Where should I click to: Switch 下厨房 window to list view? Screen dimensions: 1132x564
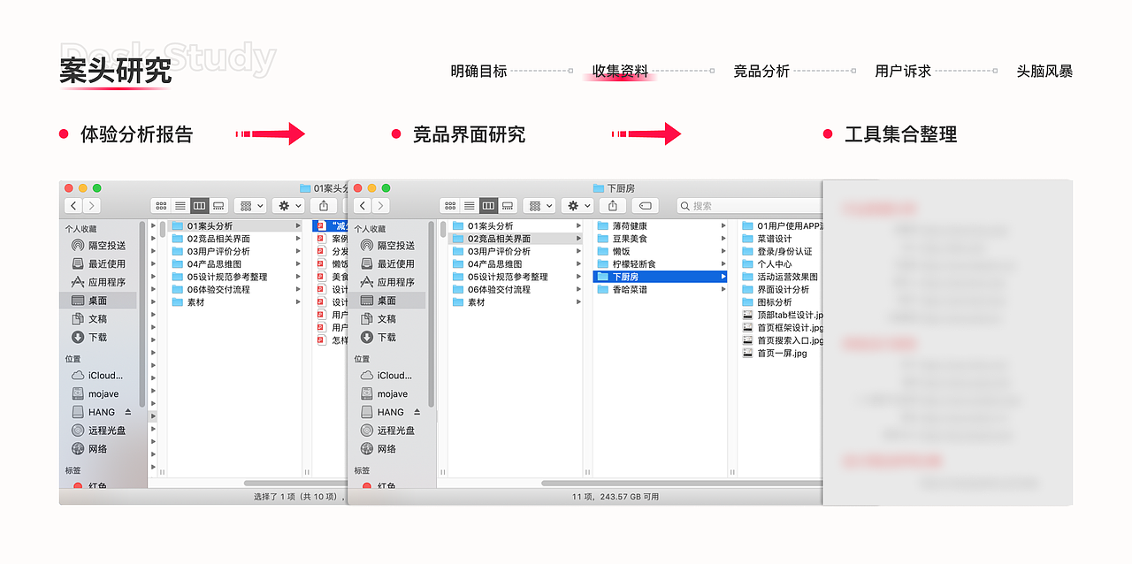(x=469, y=205)
